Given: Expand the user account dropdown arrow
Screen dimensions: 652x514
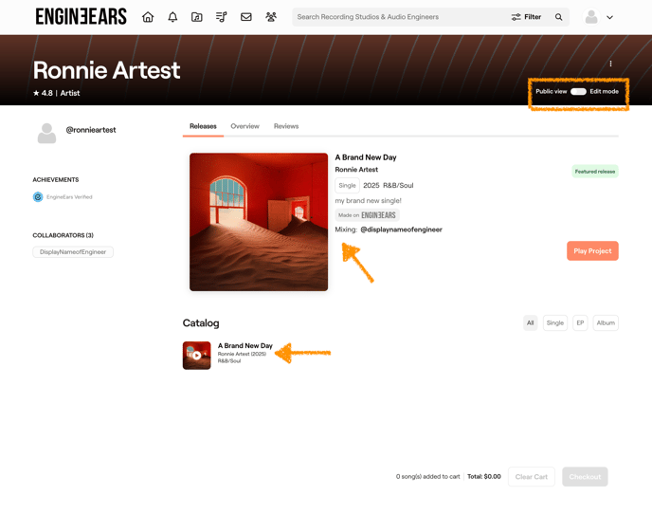Looking at the screenshot, I should 609,17.
